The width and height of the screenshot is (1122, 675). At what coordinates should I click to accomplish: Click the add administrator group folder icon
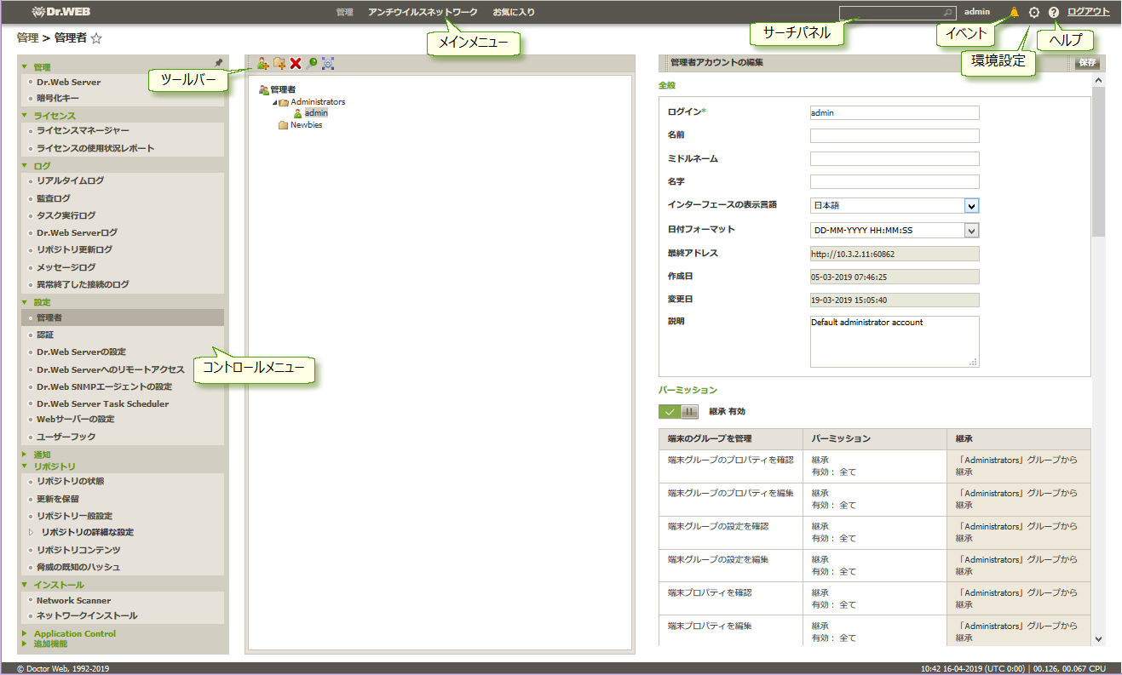(279, 64)
